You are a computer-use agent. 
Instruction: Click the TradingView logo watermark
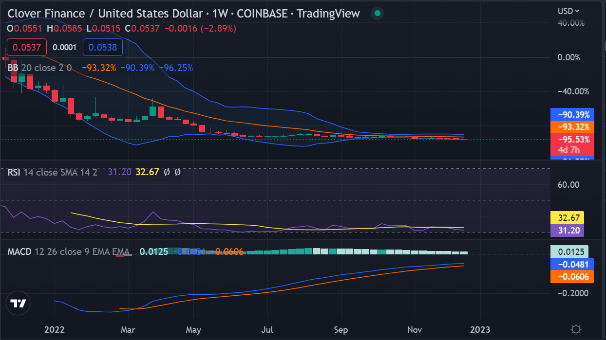(18, 303)
